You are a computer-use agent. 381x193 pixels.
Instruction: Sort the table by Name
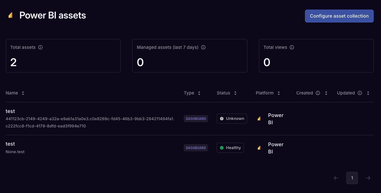23,93
